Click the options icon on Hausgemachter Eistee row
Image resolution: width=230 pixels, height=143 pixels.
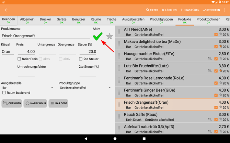(209, 59)
